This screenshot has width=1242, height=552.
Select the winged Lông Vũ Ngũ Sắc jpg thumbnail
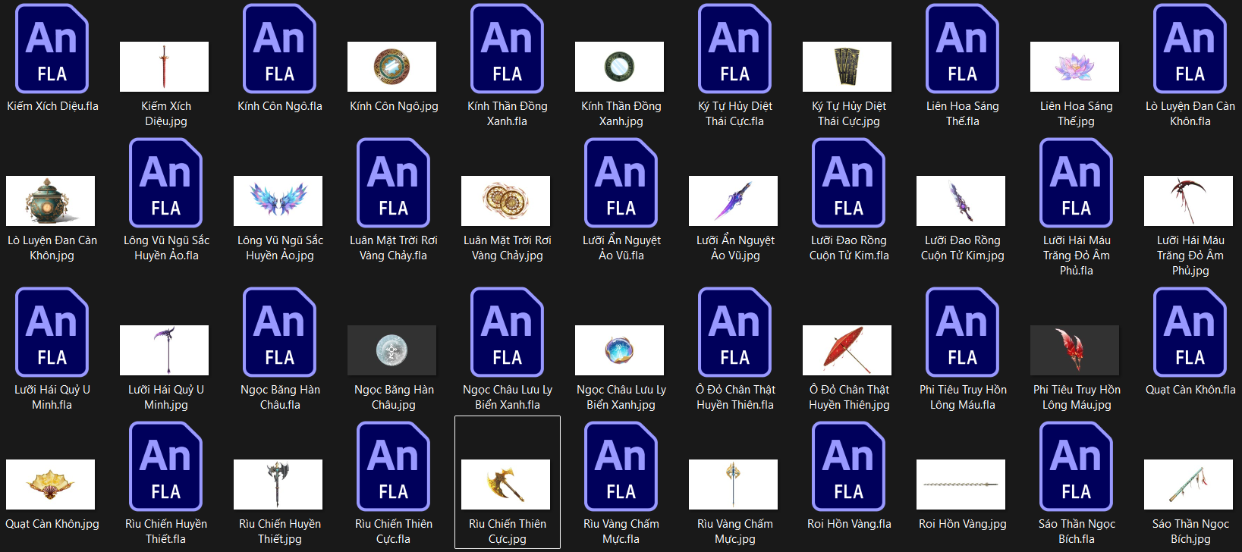click(x=278, y=201)
